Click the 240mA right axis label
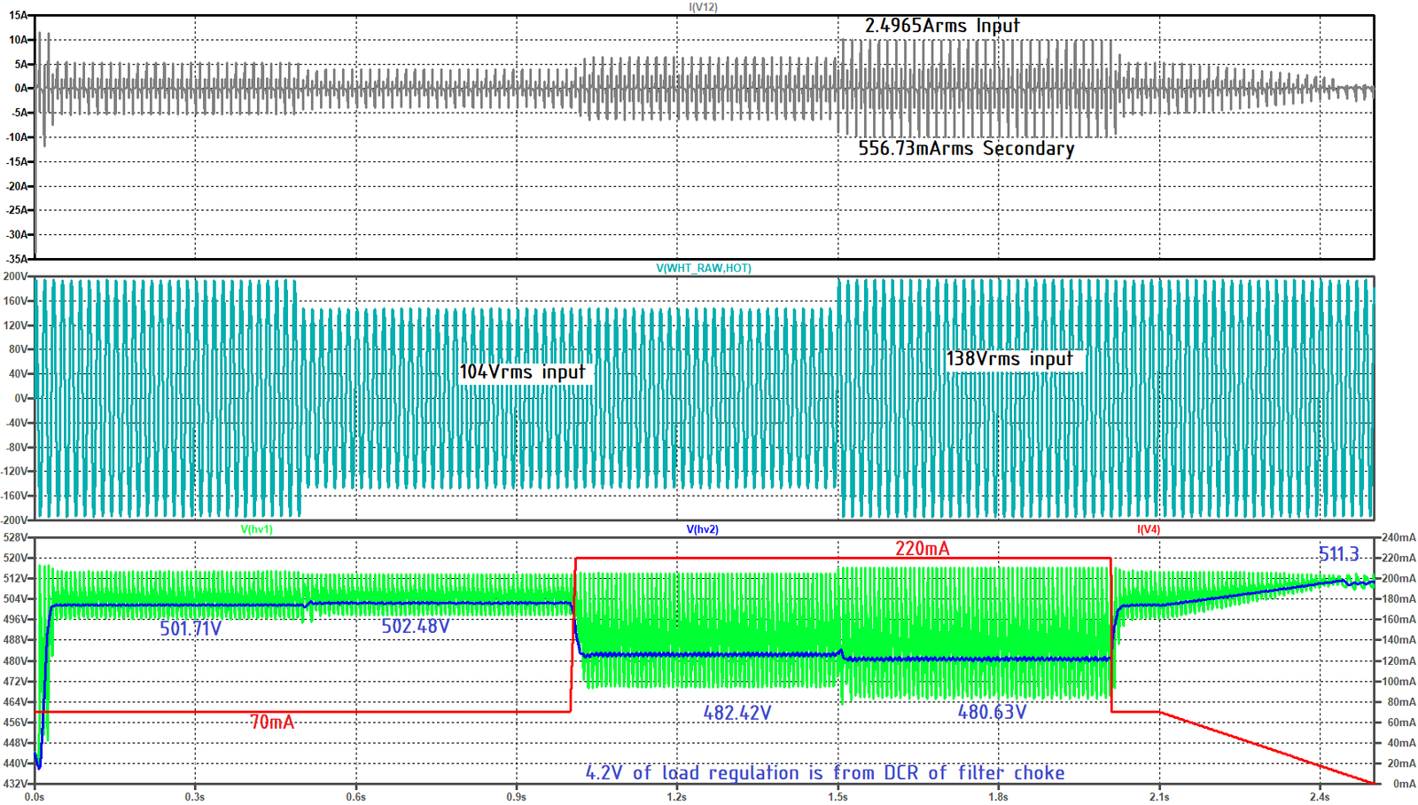This screenshot has width=1418, height=805. 1399,537
